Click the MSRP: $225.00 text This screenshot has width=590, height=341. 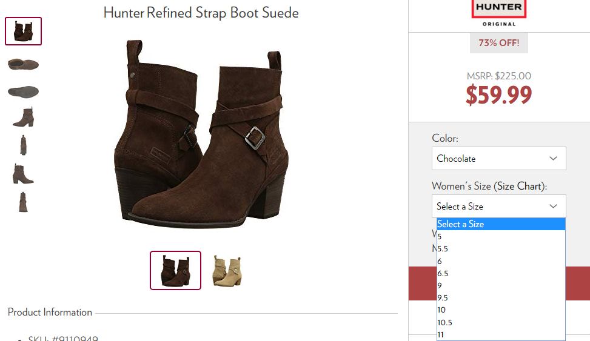coord(498,76)
